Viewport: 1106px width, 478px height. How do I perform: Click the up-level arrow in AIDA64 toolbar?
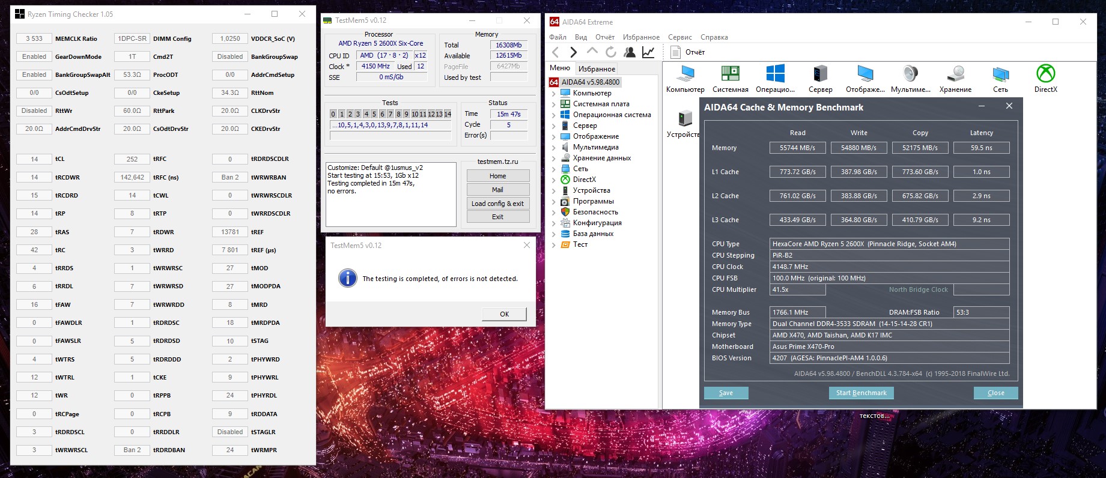click(x=592, y=51)
